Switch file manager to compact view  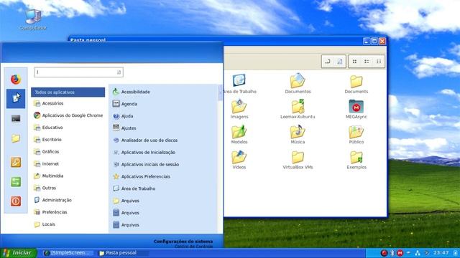(379, 62)
